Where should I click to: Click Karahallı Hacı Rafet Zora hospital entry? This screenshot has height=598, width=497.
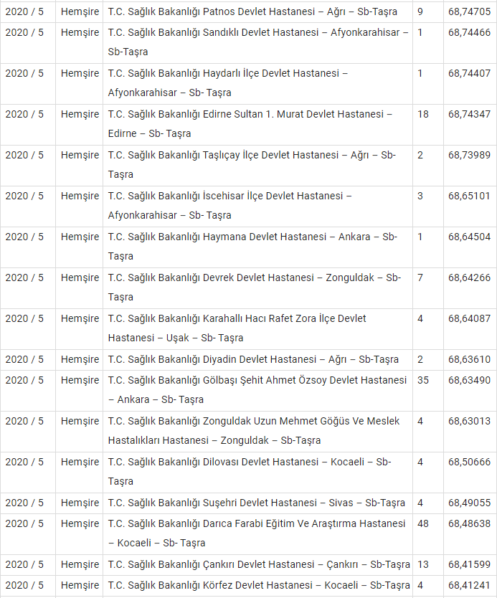click(x=237, y=328)
